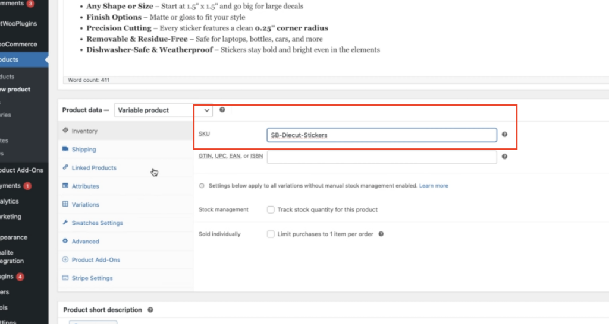Open Analytics in the admin sidebar
This screenshot has width=609, height=324.
(12, 202)
